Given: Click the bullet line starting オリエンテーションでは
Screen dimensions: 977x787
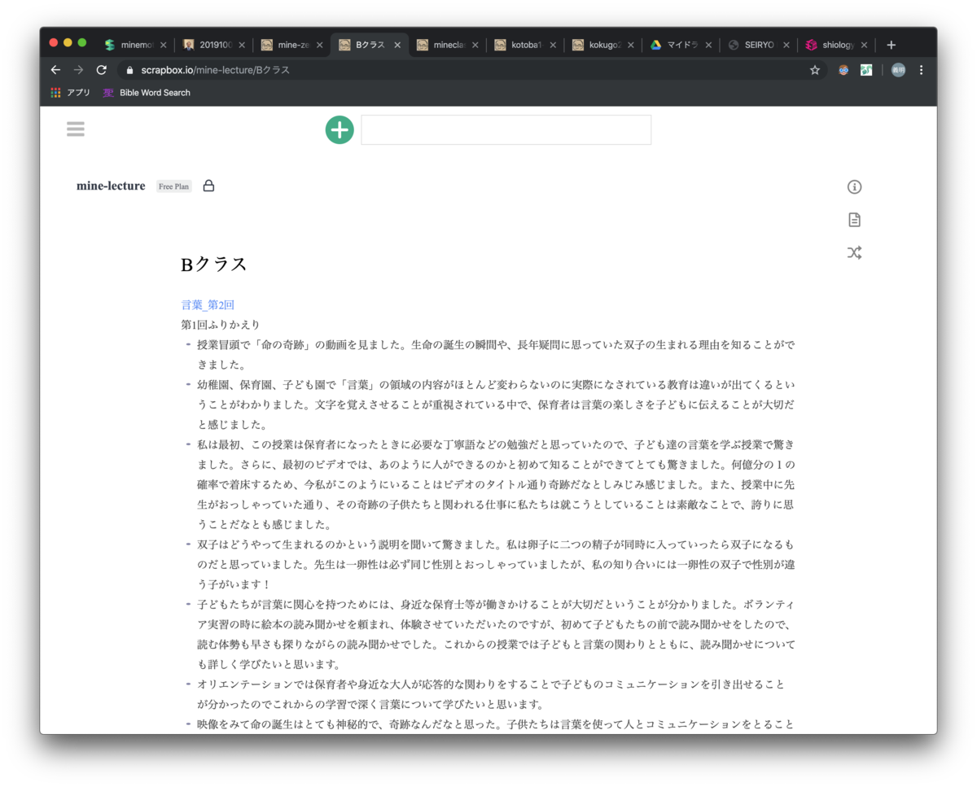Looking at the screenshot, I should (x=492, y=693).
